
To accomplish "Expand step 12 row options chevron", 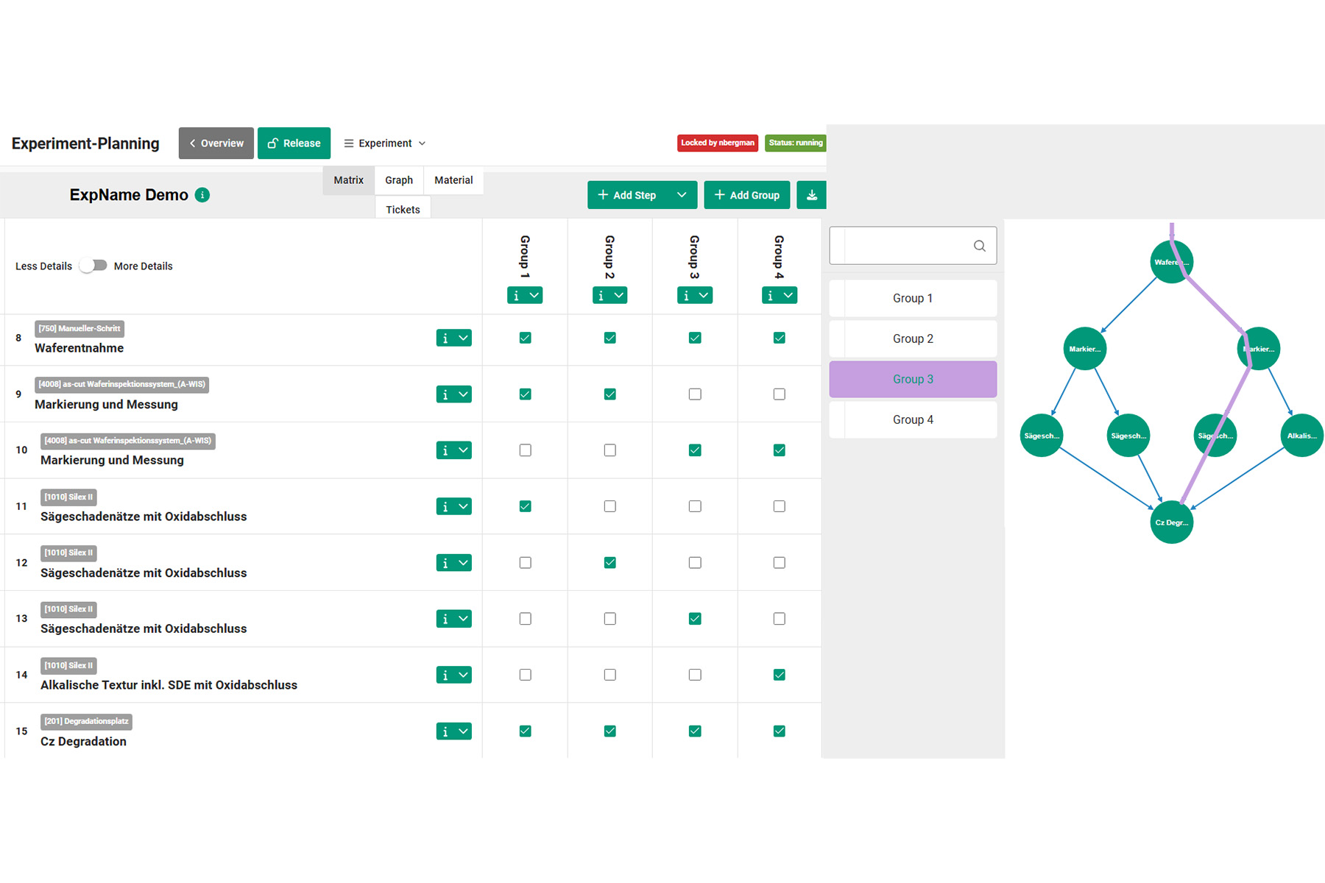I will click(463, 563).
